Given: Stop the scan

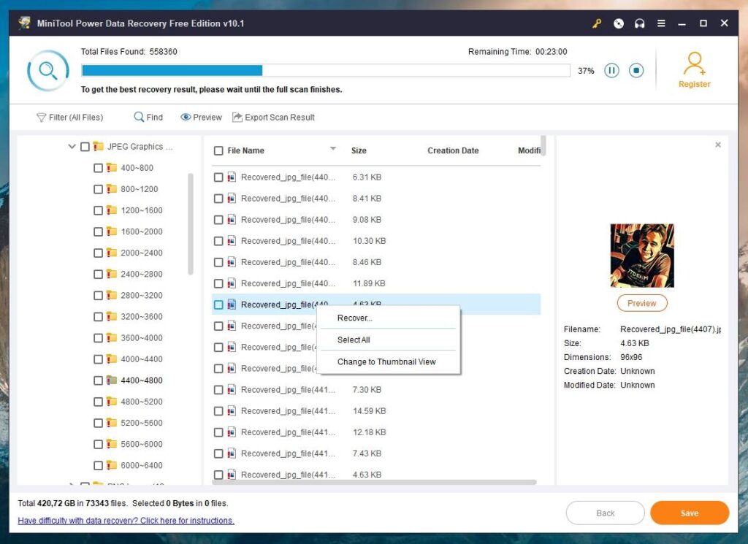Looking at the screenshot, I should coord(636,71).
